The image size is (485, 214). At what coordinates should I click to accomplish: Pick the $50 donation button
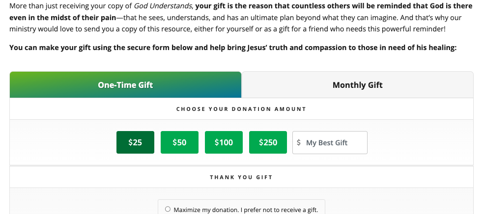coord(179,142)
